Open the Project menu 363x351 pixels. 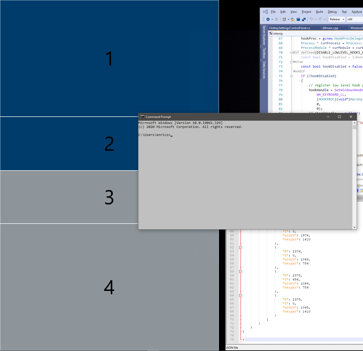coord(306,12)
